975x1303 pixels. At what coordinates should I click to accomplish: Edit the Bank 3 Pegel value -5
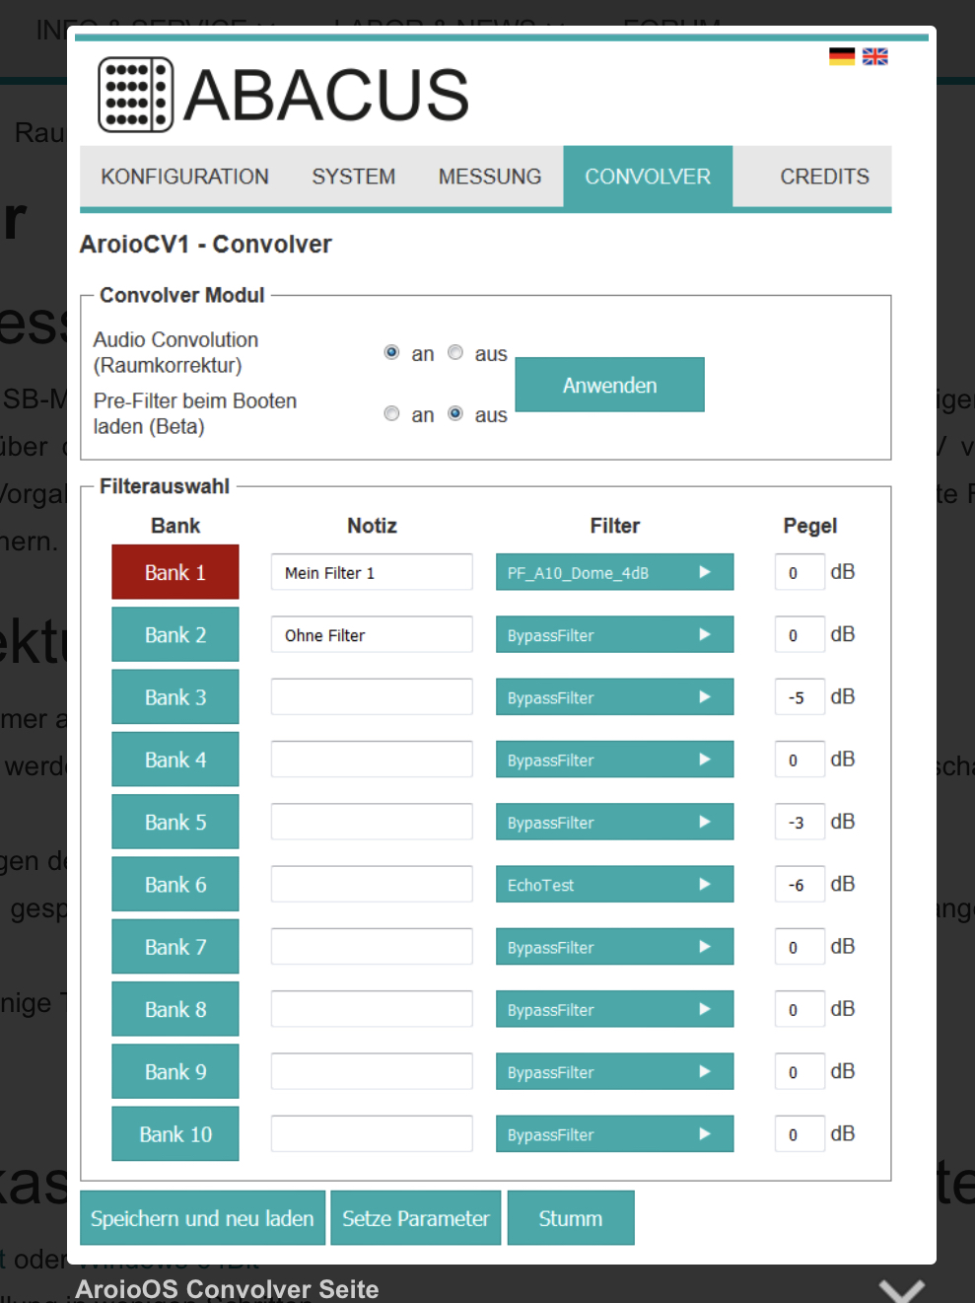click(800, 697)
